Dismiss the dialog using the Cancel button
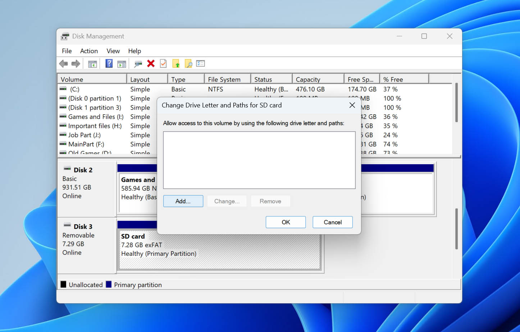The height and width of the screenshot is (332, 520). [333, 222]
